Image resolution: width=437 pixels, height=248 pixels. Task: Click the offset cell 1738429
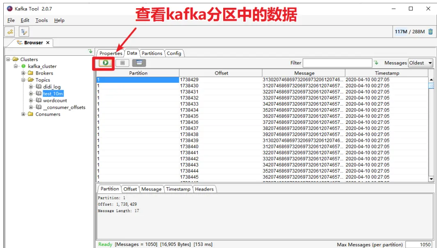click(221, 80)
